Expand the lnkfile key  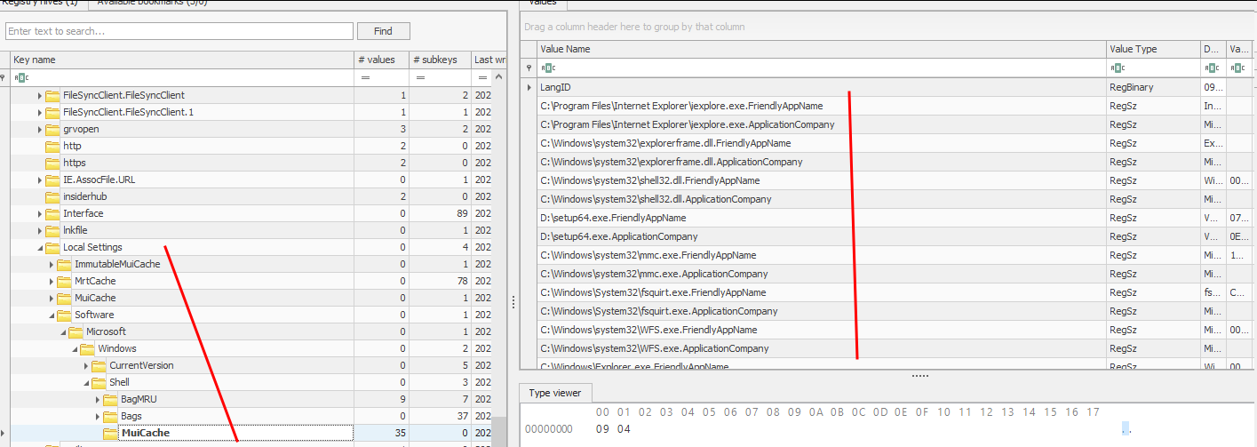pyautogui.click(x=39, y=230)
